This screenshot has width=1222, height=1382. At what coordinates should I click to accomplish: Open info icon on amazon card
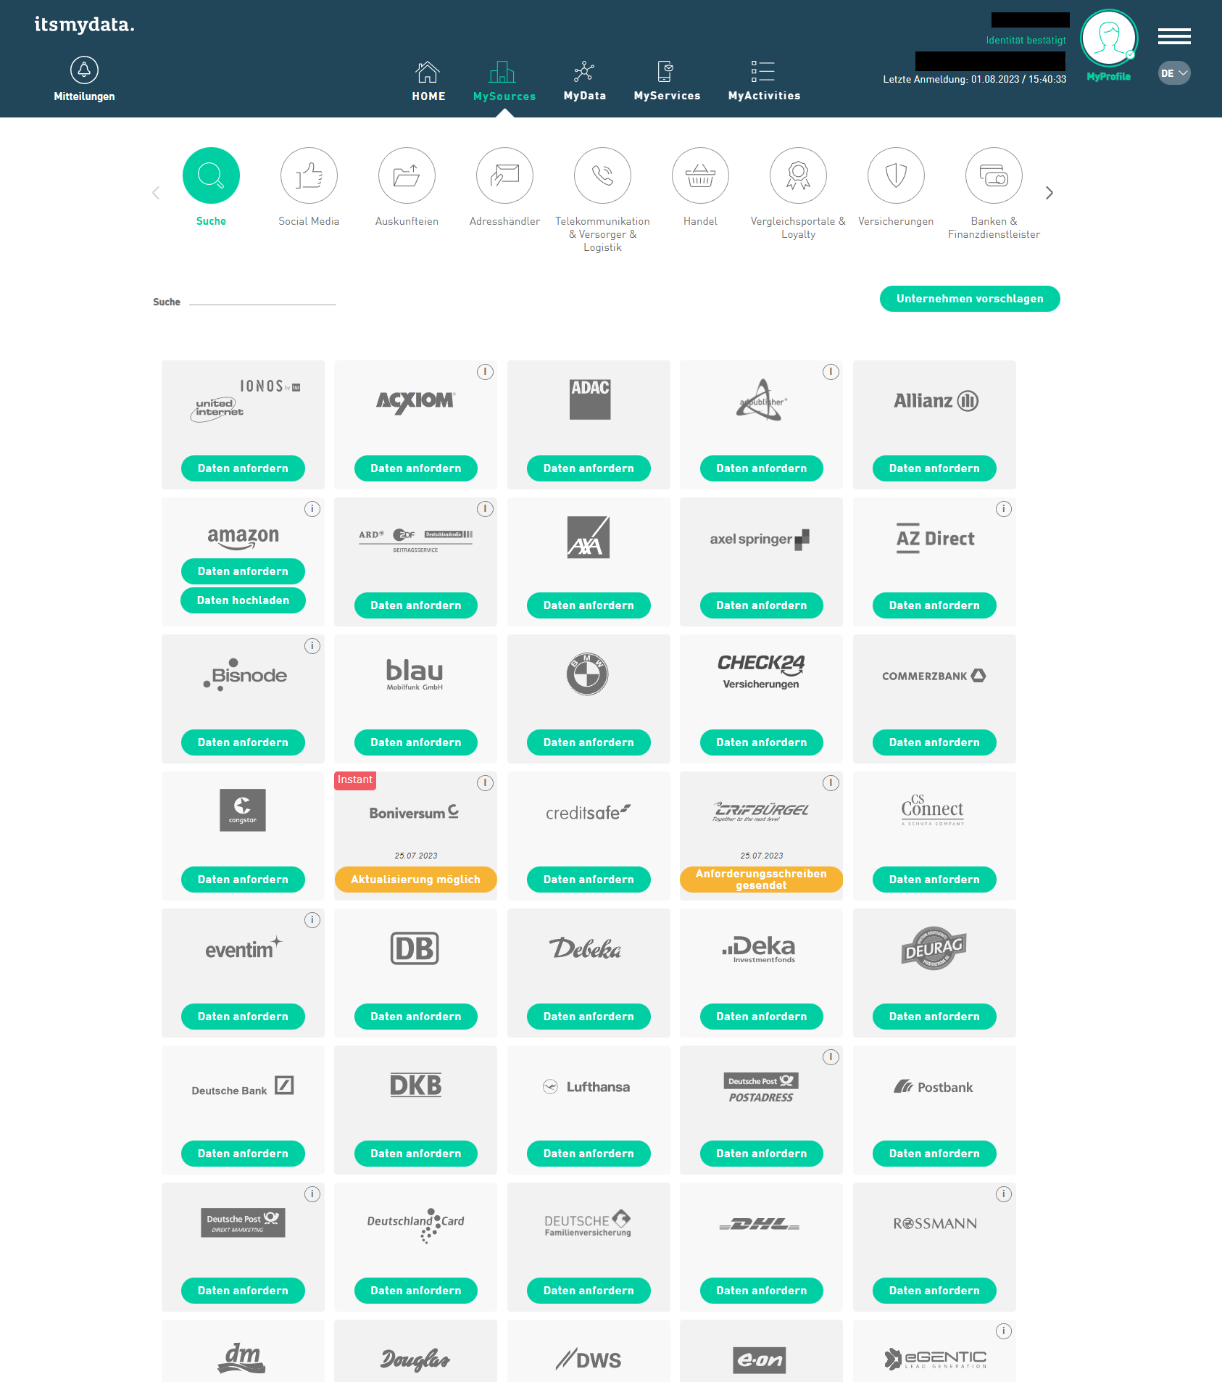pyautogui.click(x=312, y=509)
